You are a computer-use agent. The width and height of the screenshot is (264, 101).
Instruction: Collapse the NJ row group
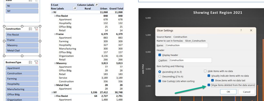point(52,12)
